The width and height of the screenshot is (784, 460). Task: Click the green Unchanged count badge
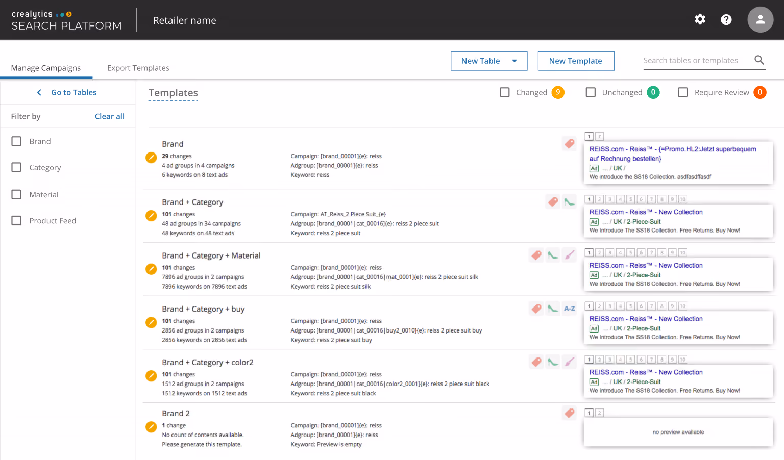653,92
